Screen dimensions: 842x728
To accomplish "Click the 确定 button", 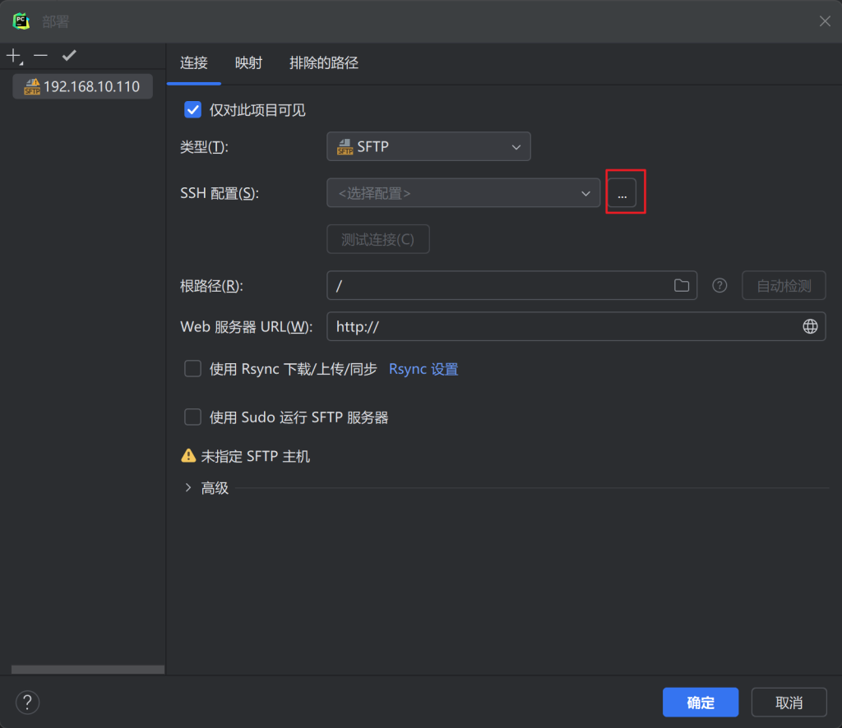I will [701, 703].
